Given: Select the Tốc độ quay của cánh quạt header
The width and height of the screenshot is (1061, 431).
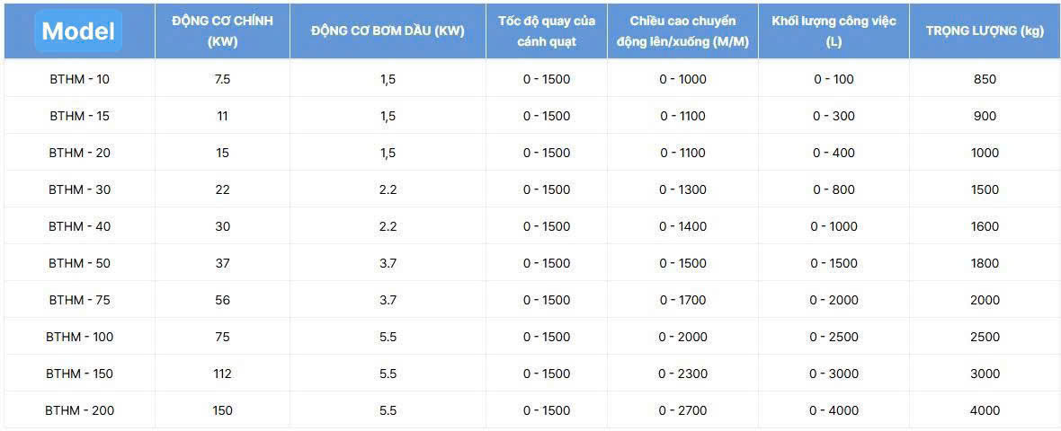Looking at the screenshot, I should 547,31.
